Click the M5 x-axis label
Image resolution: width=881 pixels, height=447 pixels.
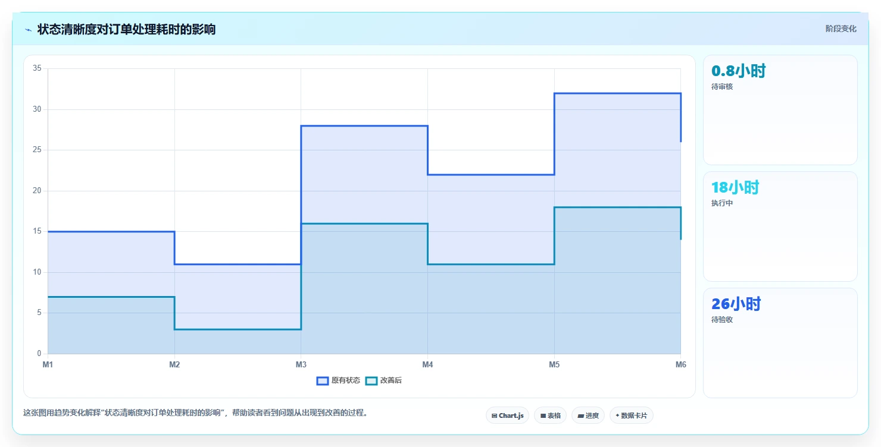coord(554,364)
